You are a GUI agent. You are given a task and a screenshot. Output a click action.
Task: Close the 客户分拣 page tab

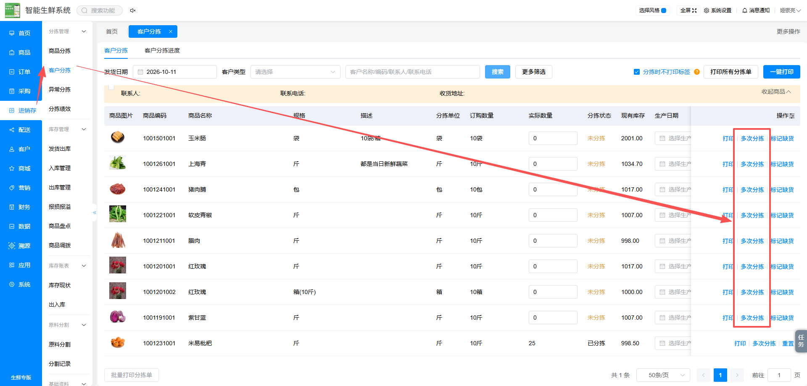point(171,32)
